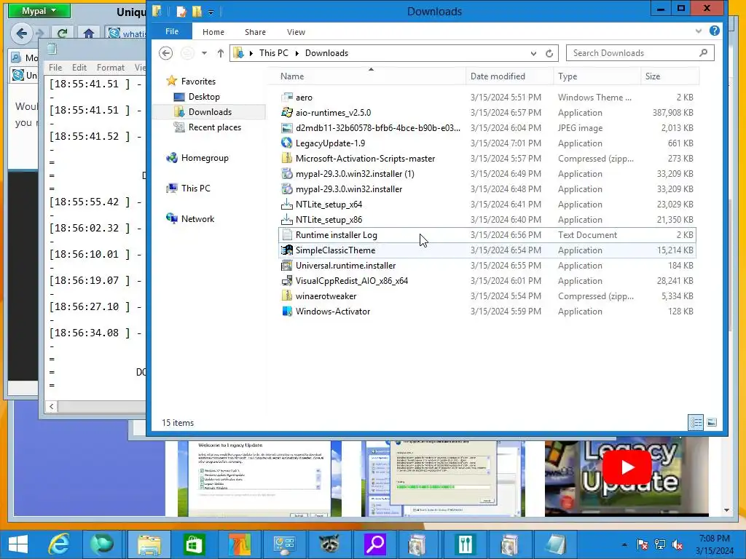746x559 pixels.
Task: Click the Action Center flag icon
Action: [642, 544]
